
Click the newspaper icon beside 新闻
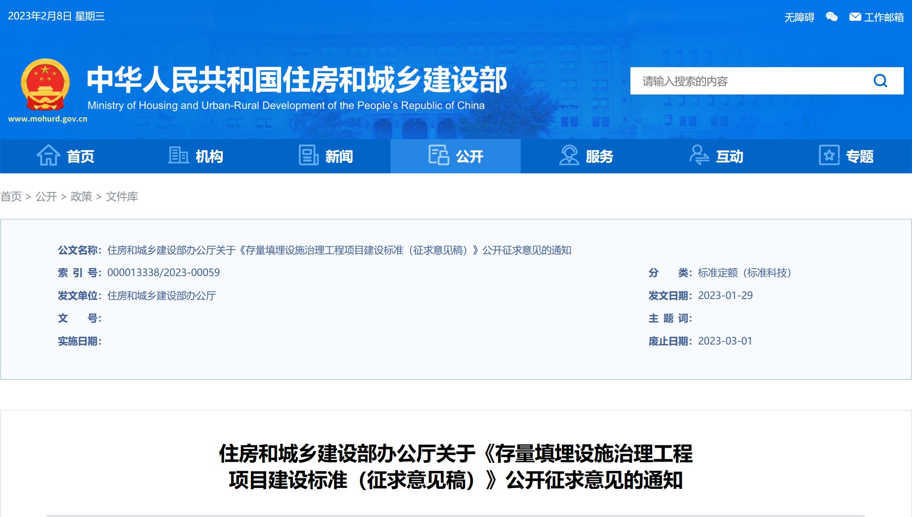pos(308,155)
